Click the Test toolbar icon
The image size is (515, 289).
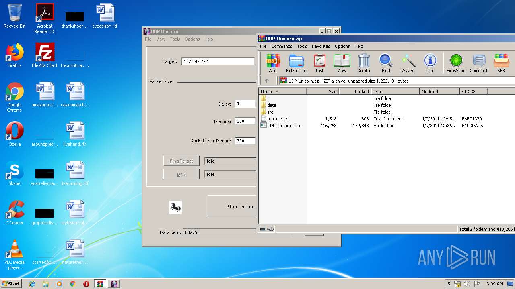pos(319,63)
